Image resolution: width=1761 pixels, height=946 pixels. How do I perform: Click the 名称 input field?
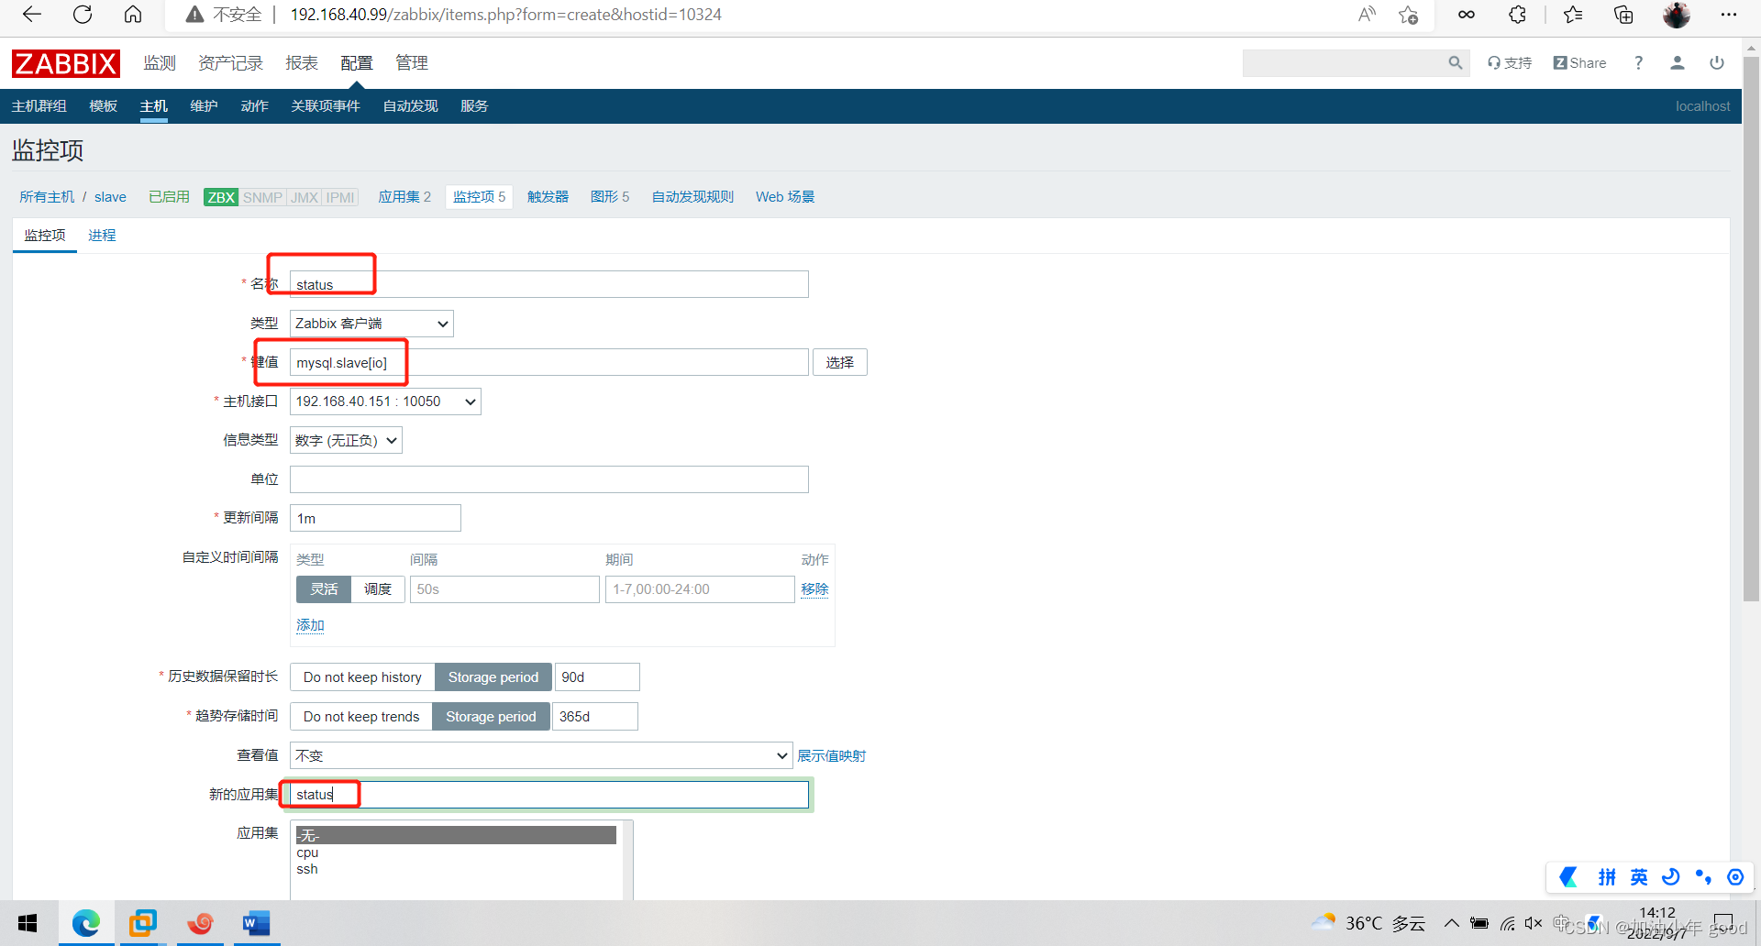coord(548,285)
